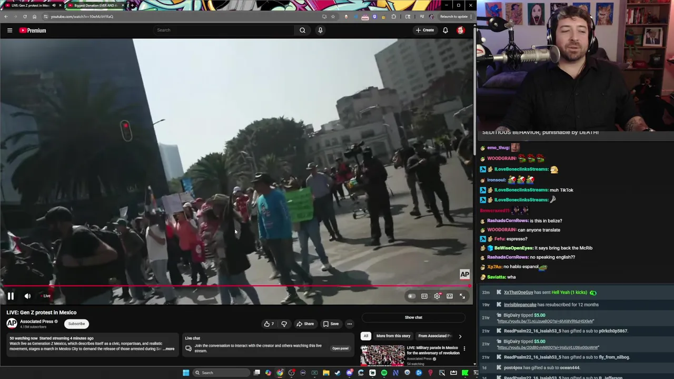This screenshot has height=379, width=674.
Task: Dislike the video with thumbs down
Action: [284, 324]
